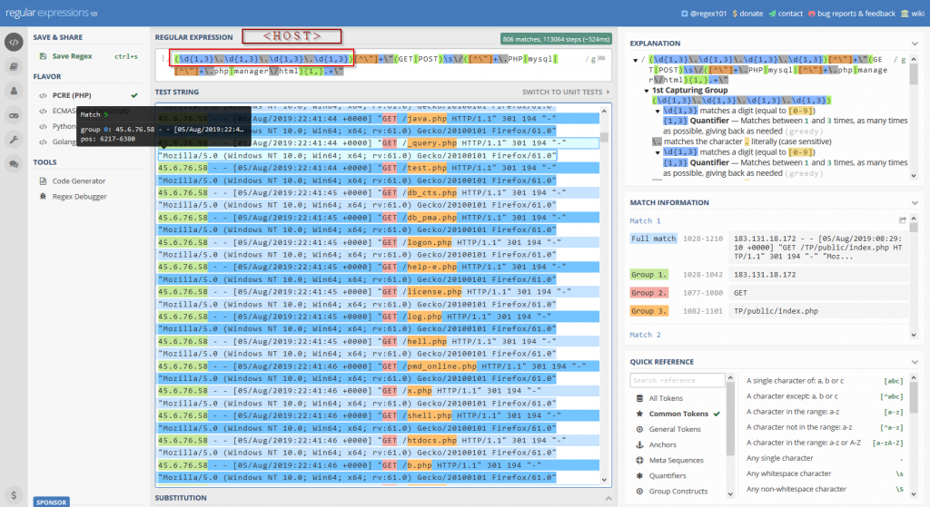
Task: Click the Match 2 heading
Action: click(x=645, y=335)
